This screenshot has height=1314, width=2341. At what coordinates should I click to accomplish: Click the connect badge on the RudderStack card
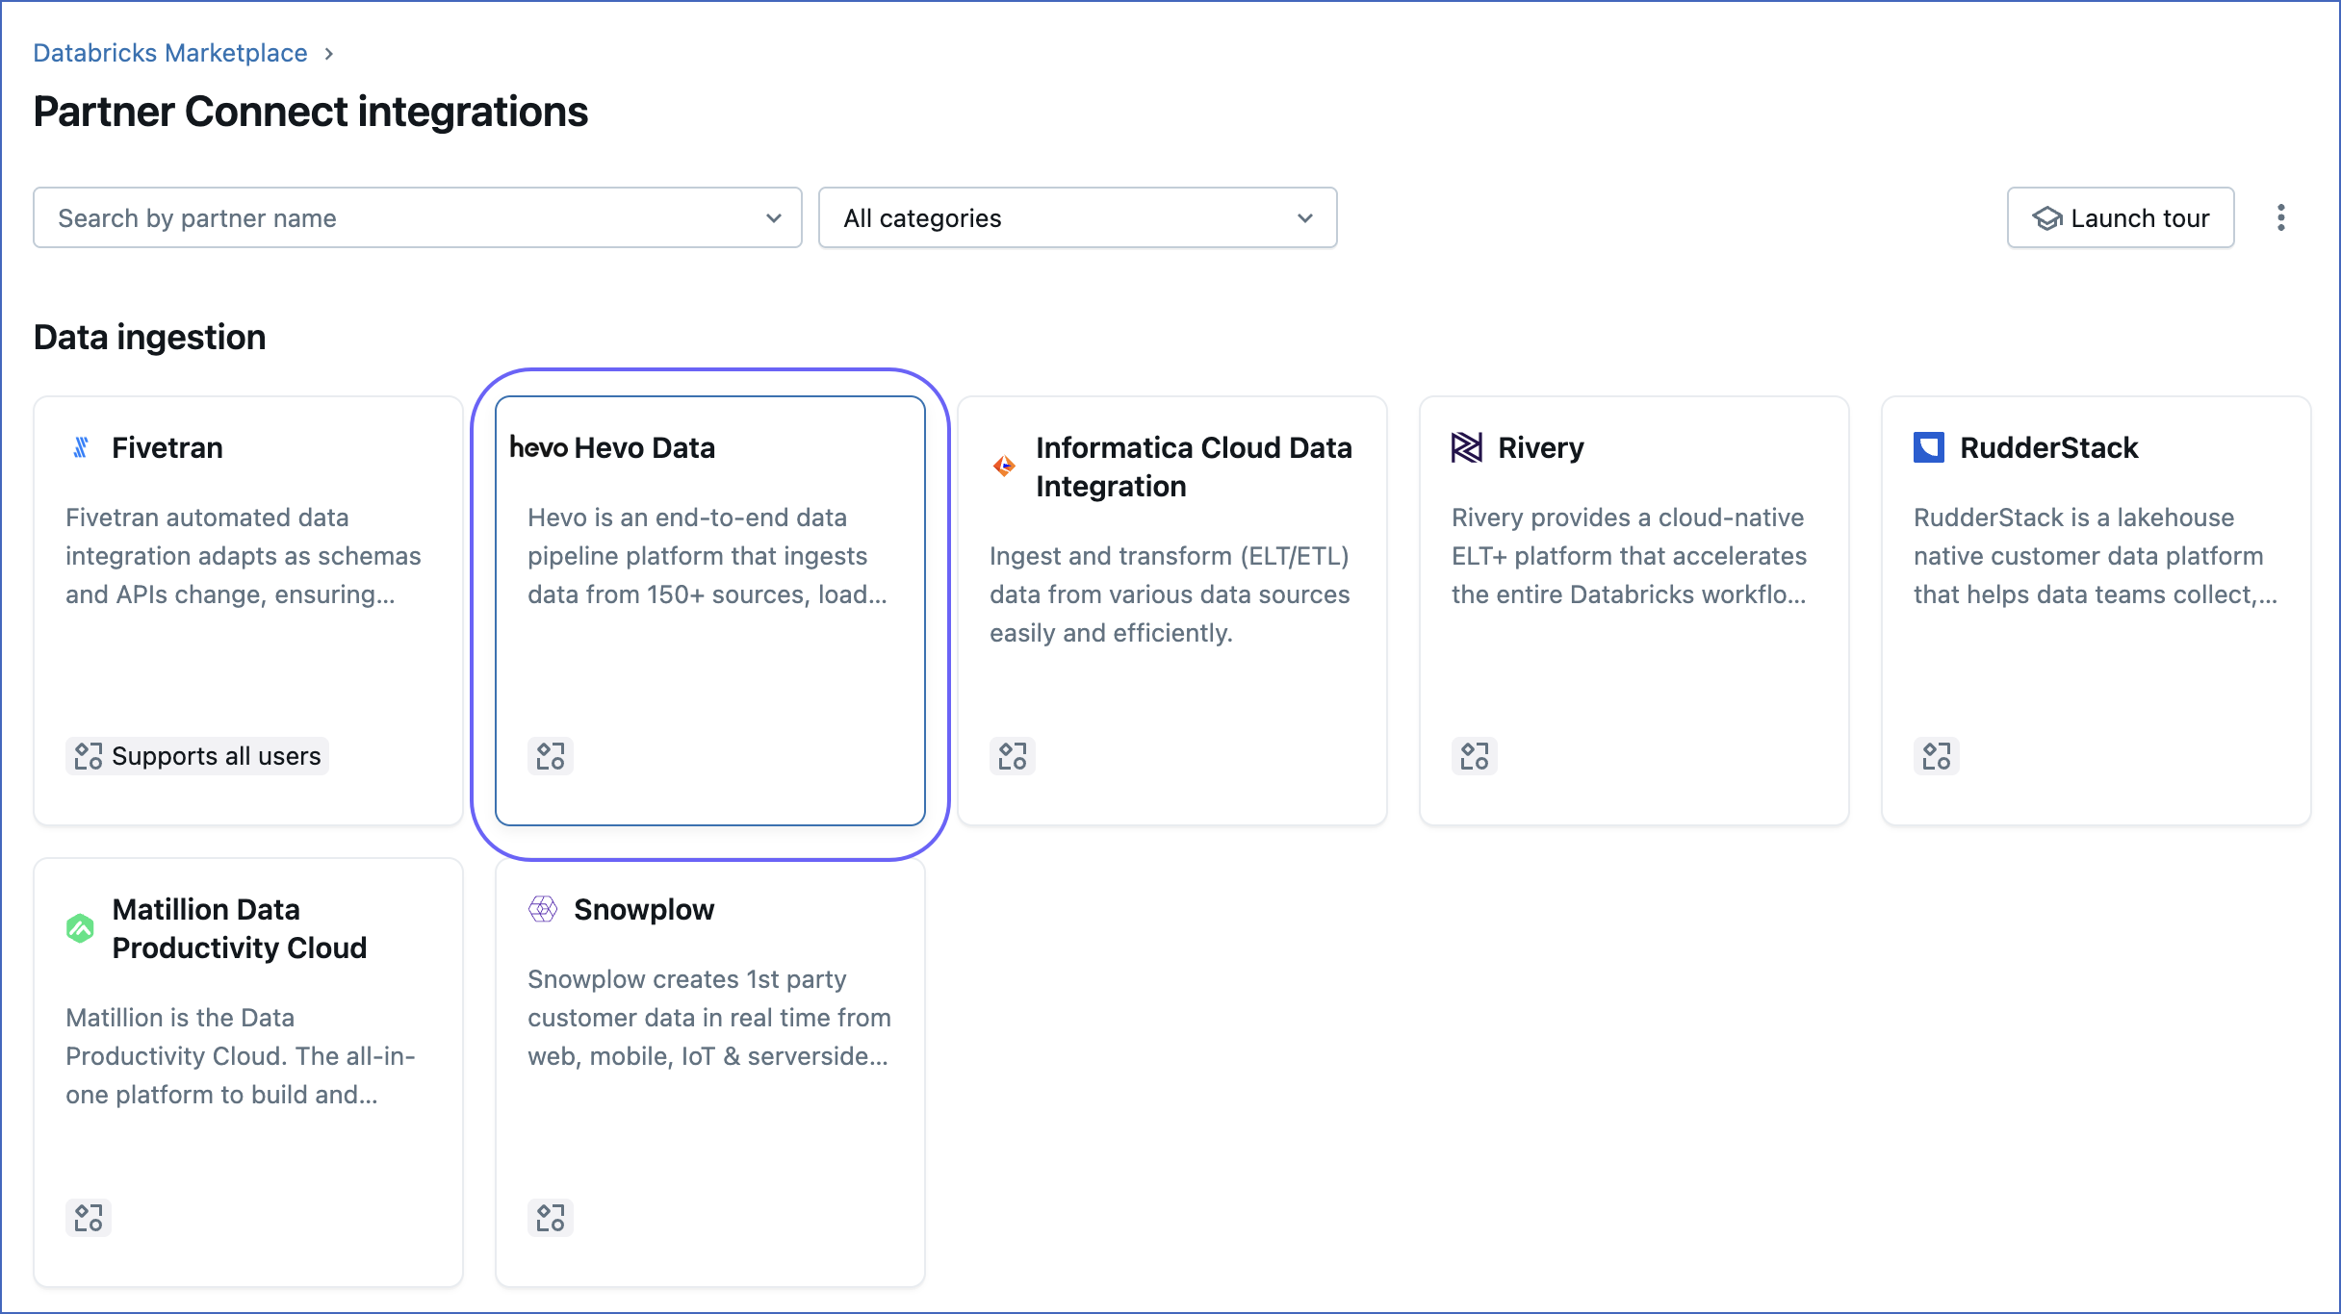[x=1936, y=756]
